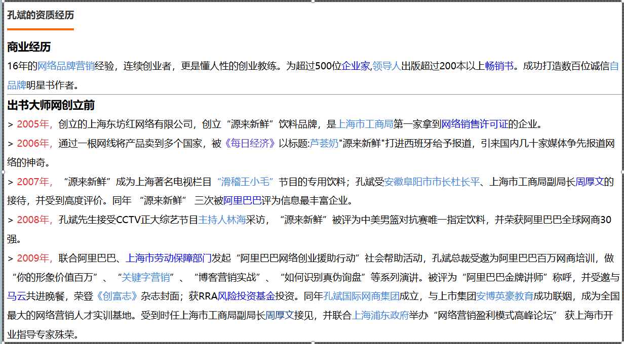Click the 孔斌国际网商集团 link
The width and height of the screenshot is (624, 344).
[362, 297]
